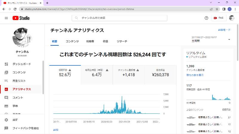Click the comment bubble icon
239x134 pixels.
(x=6, y=98)
